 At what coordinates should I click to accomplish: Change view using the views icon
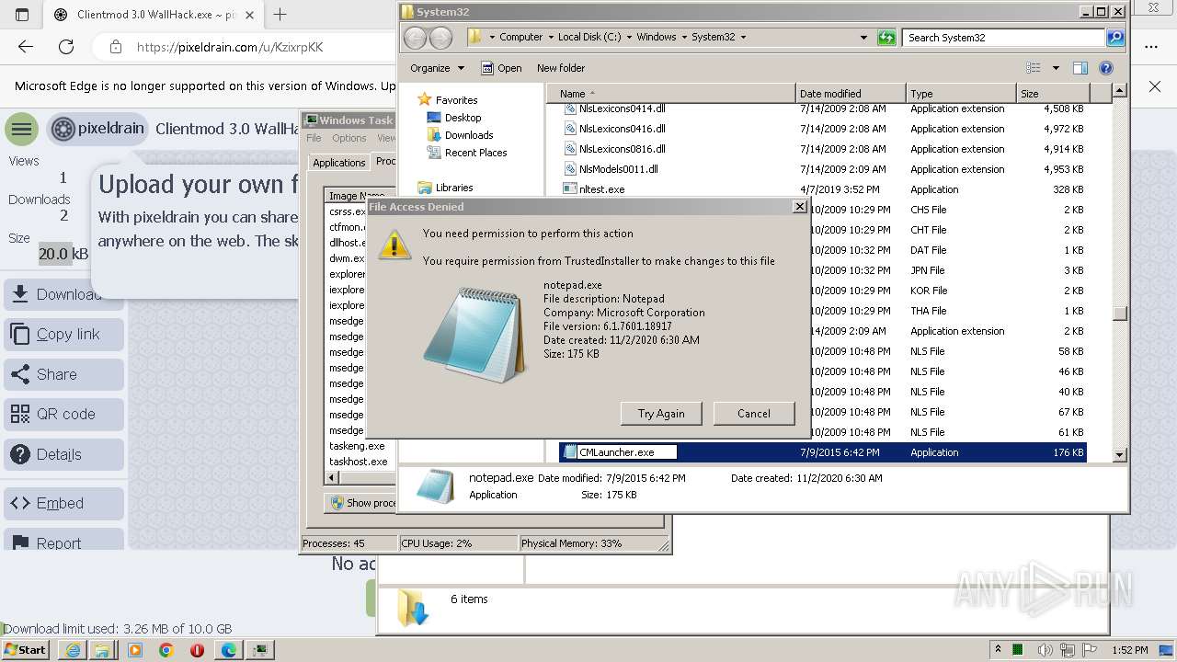(x=1034, y=68)
